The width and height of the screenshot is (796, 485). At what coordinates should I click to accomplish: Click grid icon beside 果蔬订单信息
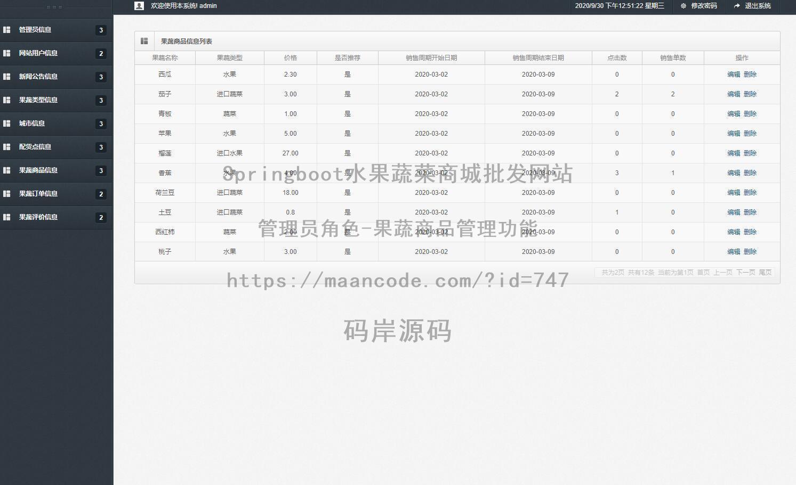7,194
